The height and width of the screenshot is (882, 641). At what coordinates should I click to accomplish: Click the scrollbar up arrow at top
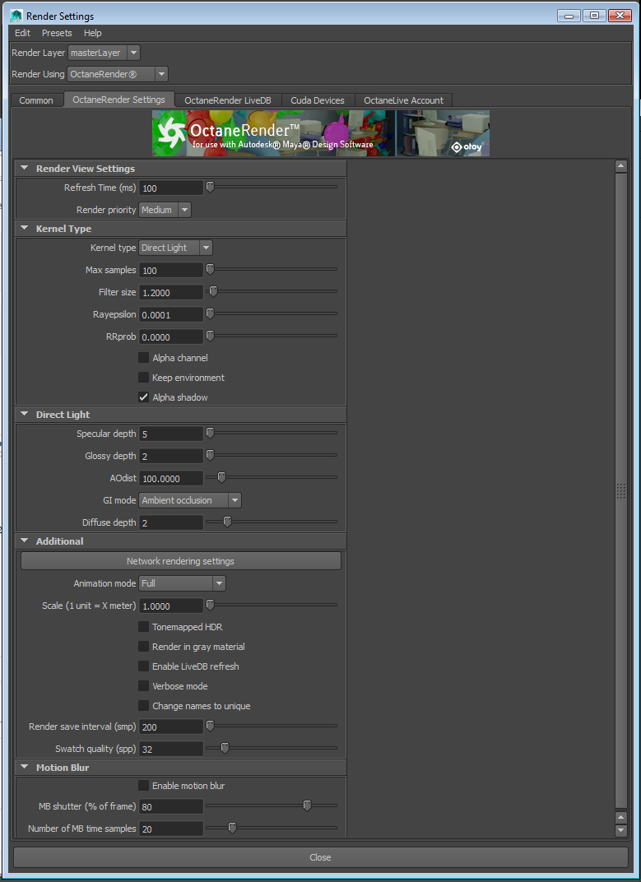click(620, 166)
